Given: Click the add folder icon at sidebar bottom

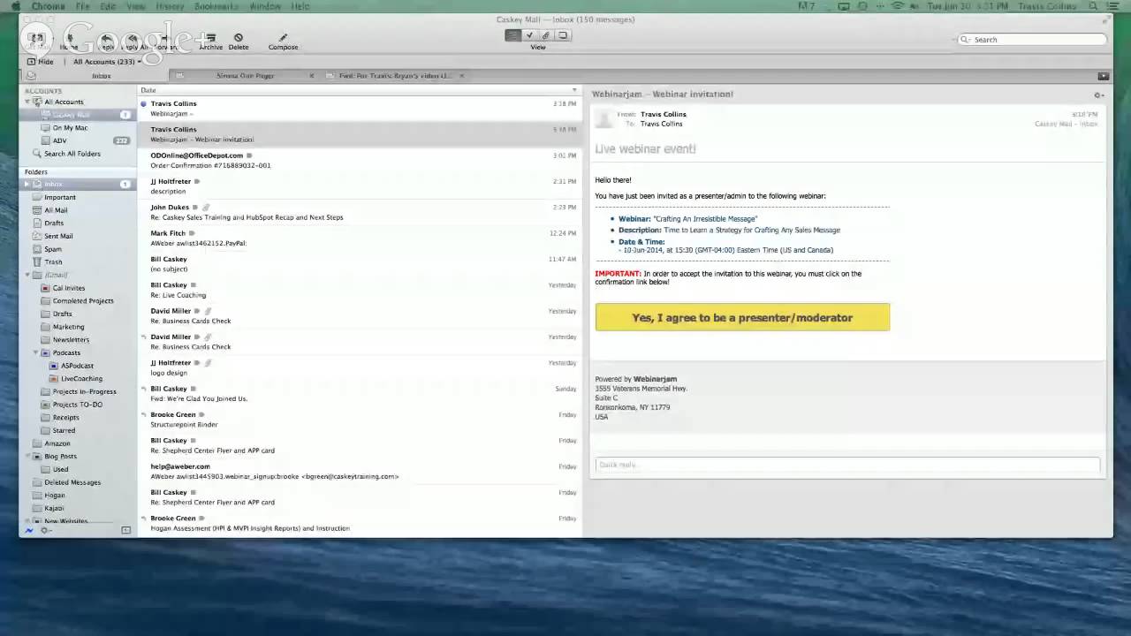Looking at the screenshot, I should [x=125, y=530].
